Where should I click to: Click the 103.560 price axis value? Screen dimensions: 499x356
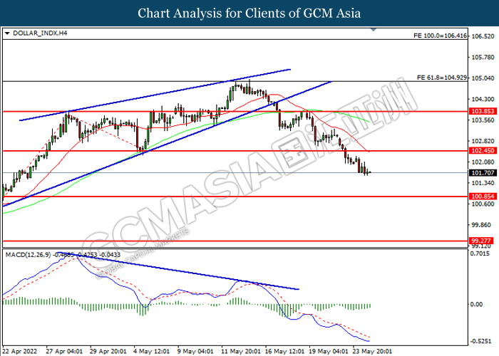pos(483,120)
